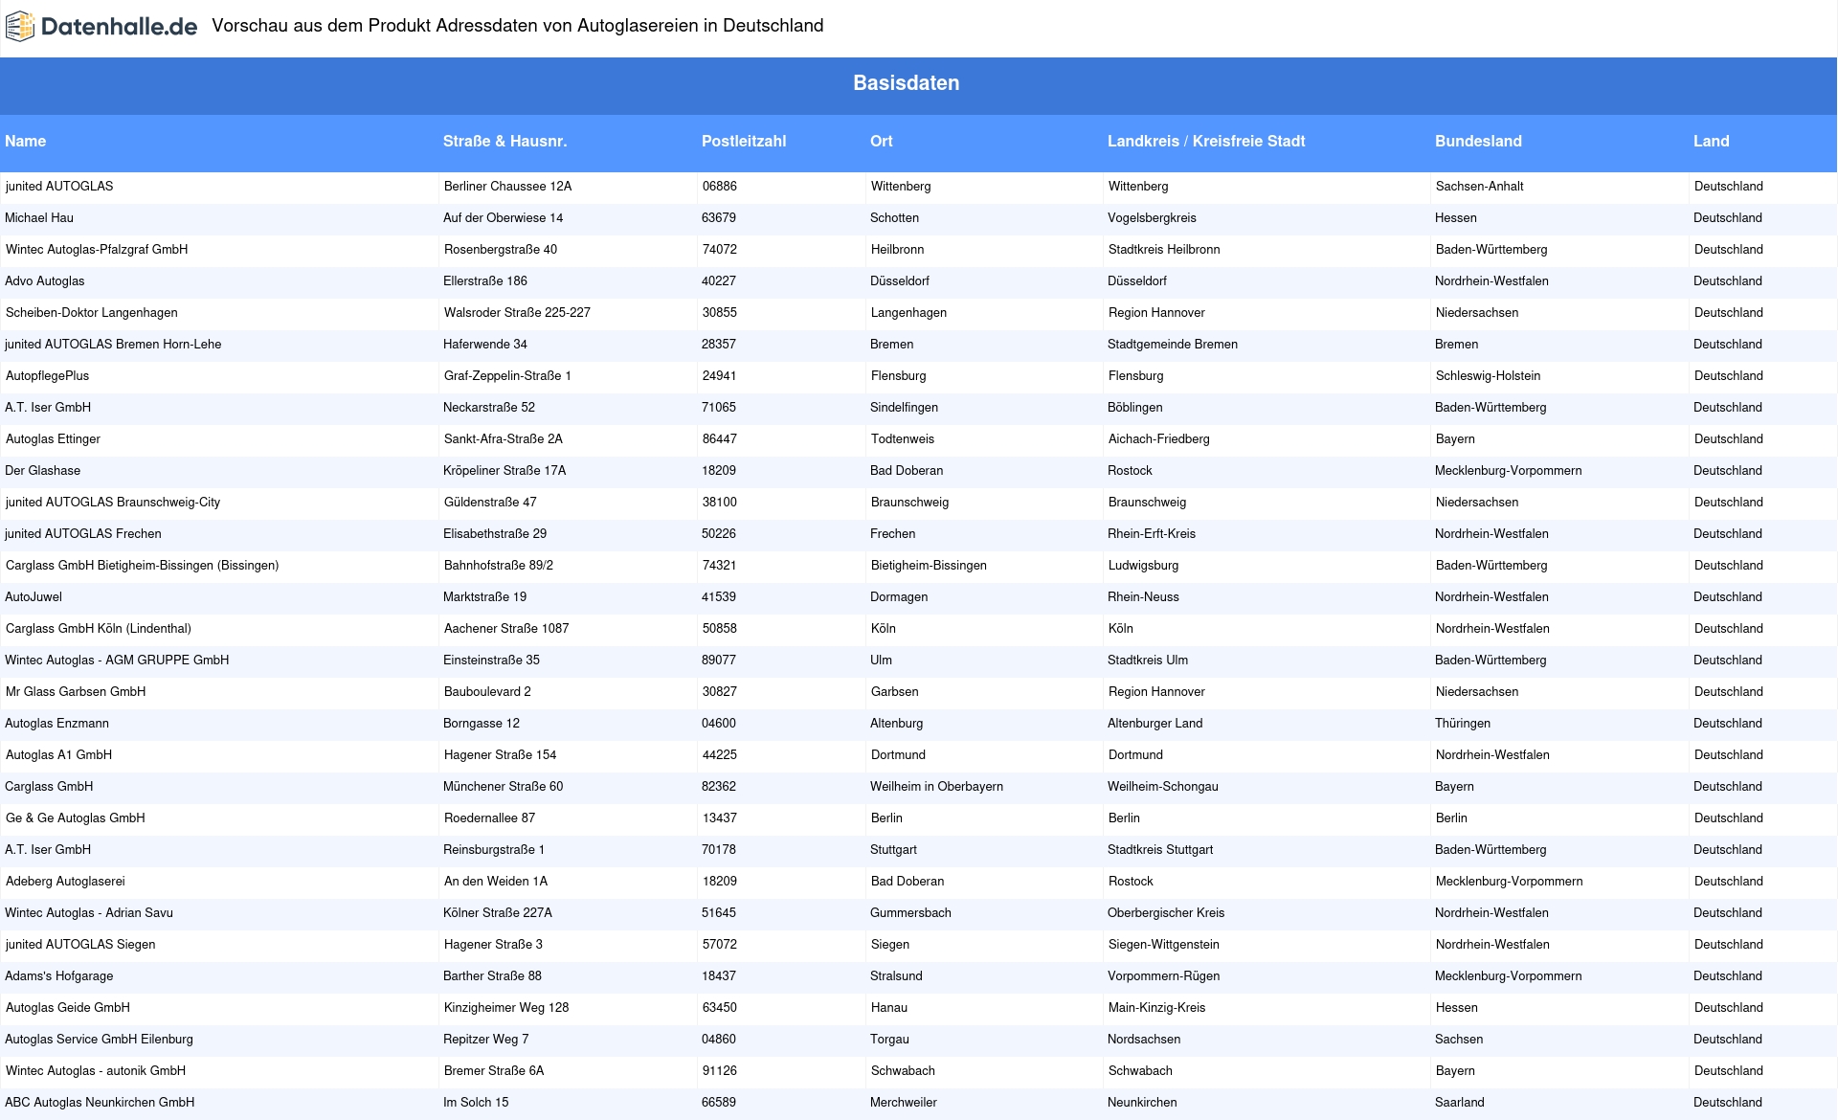Click the Datenhalle.de logo icon
The height and width of the screenshot is (1120, 1838).
(x=20, y=27)
